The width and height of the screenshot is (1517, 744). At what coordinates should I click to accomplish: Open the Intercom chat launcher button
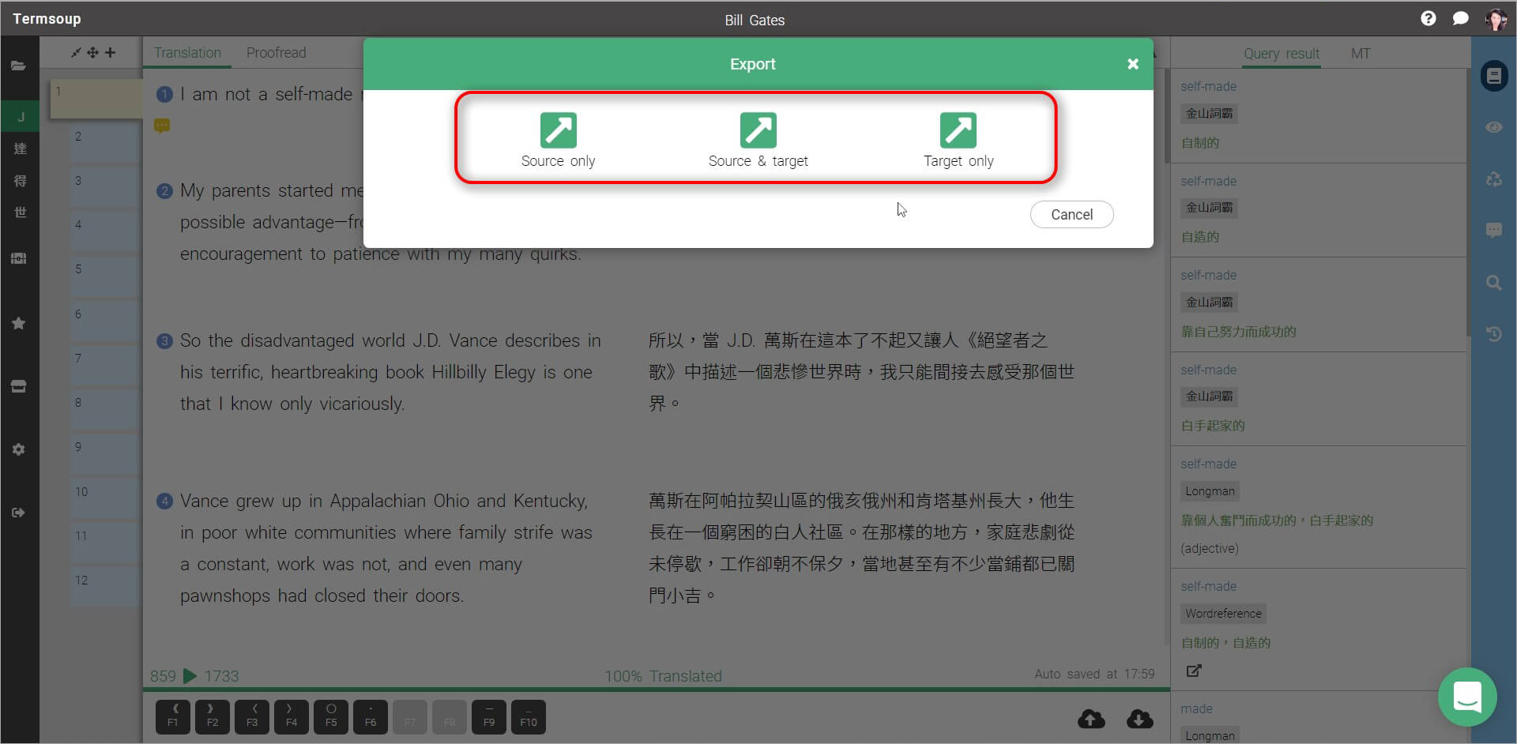(x=1467, y=697)
